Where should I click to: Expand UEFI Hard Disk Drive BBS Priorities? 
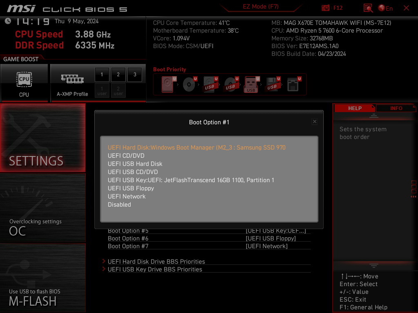[x=156, y=261]
